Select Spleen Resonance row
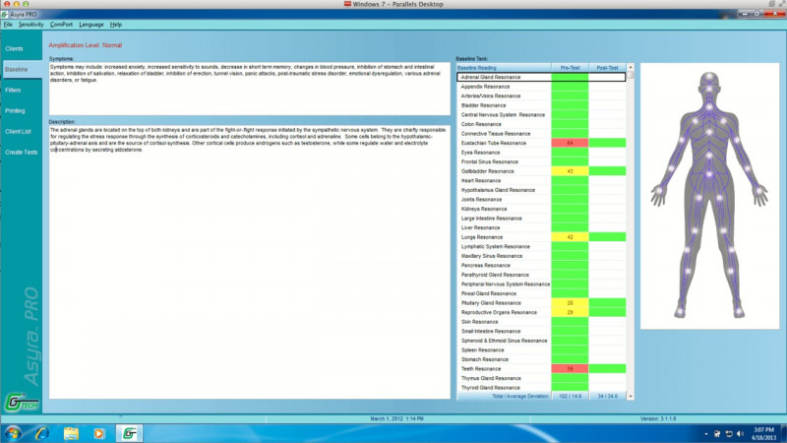 (541, 350)
